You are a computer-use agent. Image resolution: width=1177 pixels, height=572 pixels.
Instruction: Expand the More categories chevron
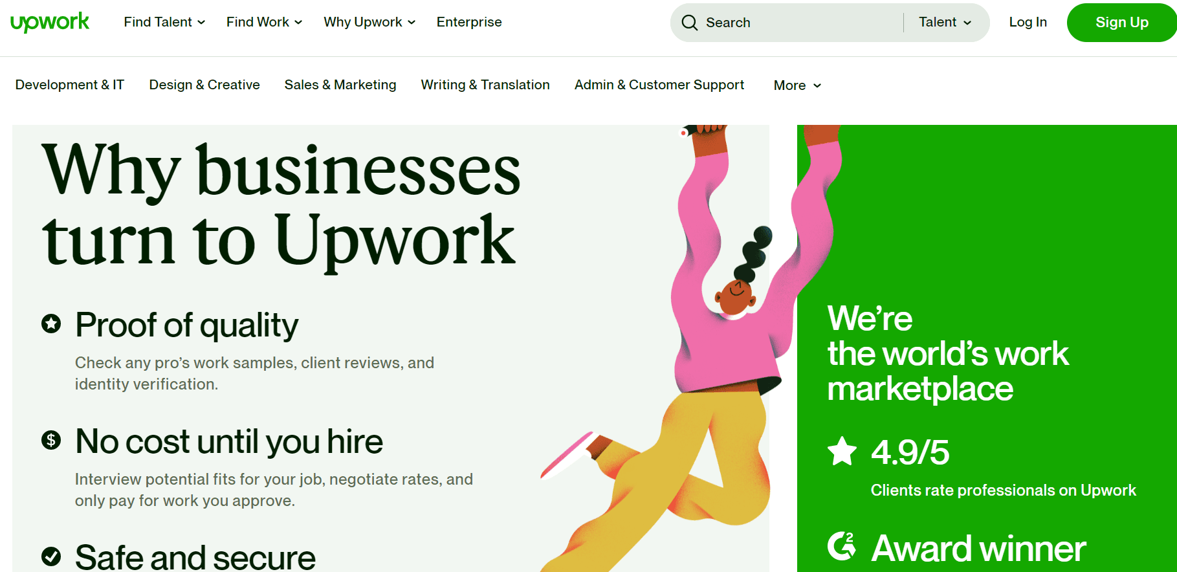click(817, 85)
